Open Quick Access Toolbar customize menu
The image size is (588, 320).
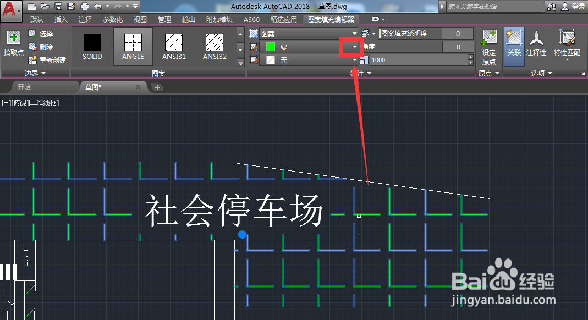coord(135,7)
